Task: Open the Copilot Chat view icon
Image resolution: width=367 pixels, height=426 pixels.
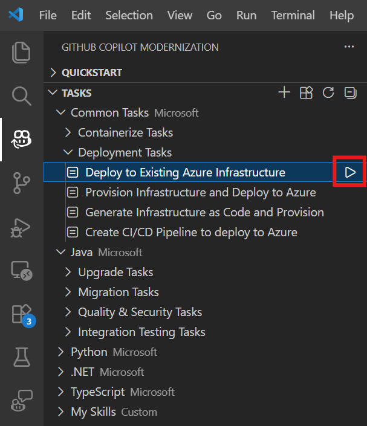Action: coord(22,401)
